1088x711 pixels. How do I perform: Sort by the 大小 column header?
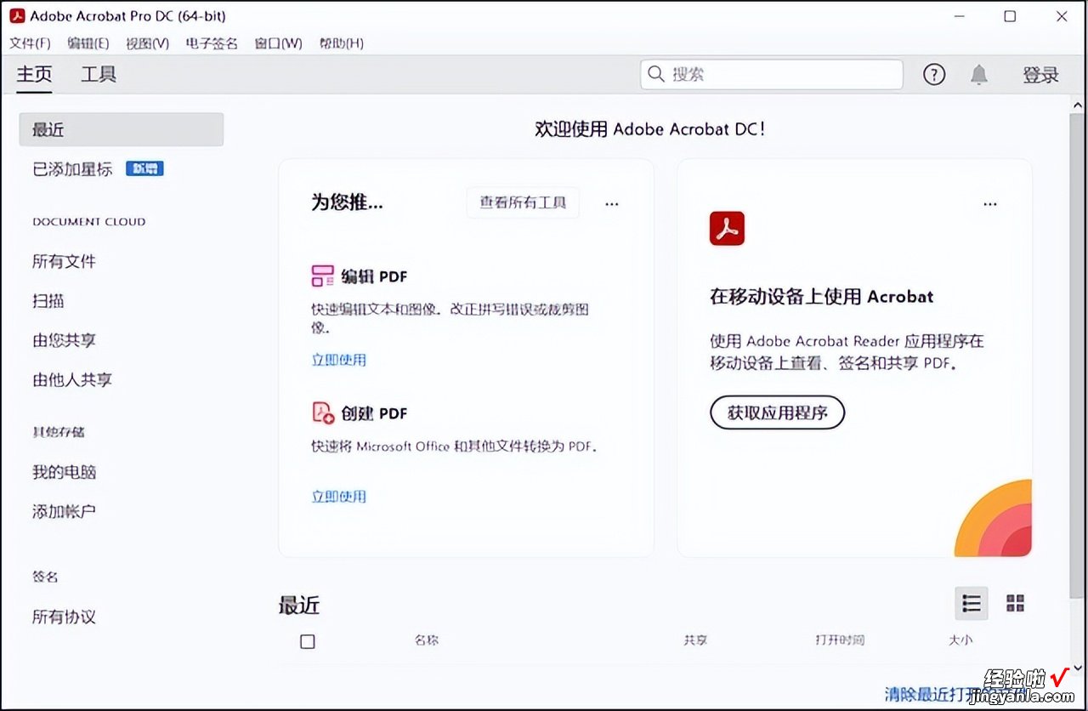[x=960, y=640]
